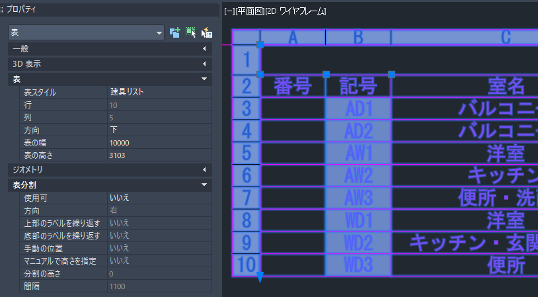This screenshot has height=297, width=538.
Task: Click the grip between columns B and C
Action: pyautogui.click(x=391, y=74)
